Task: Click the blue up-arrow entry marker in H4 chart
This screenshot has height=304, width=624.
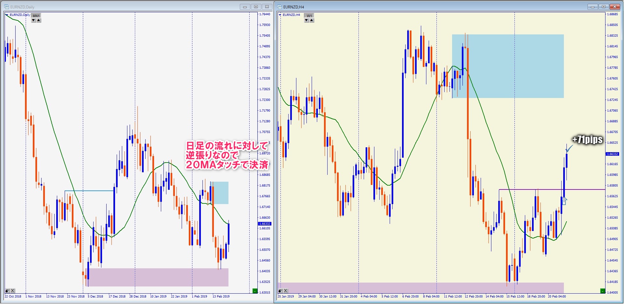Action: [x=565, y=201]
